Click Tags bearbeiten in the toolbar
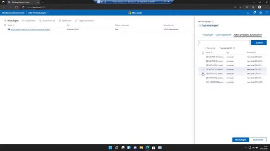 pos(84,21)
